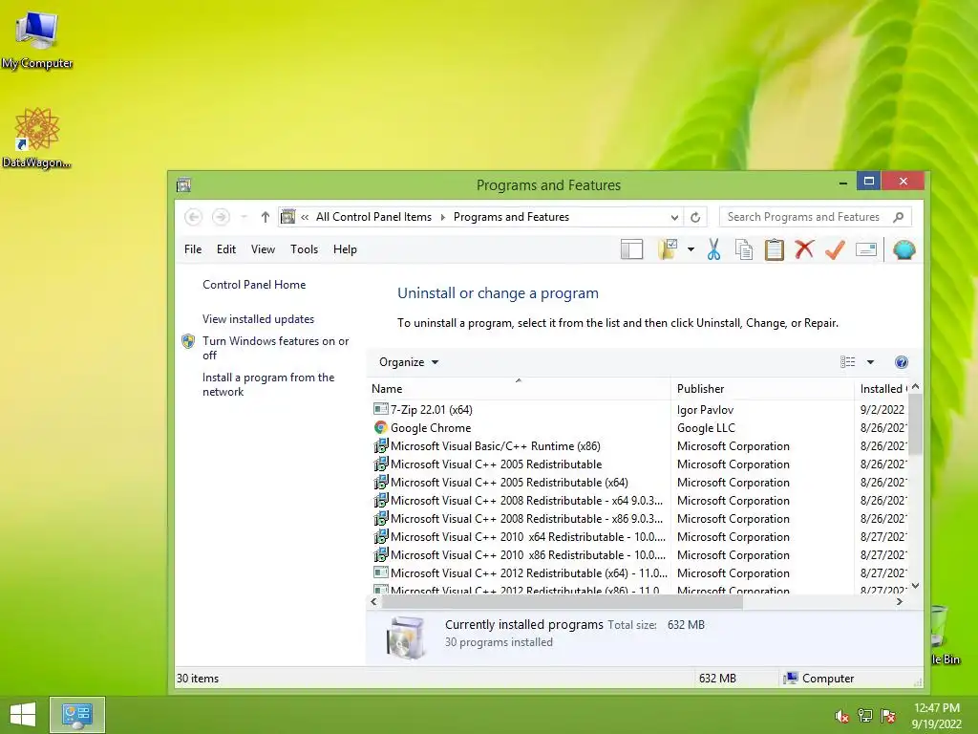Click horizontal scrollbar left arrow
Viewport: 978px width, 734px height.
(373, 602)
